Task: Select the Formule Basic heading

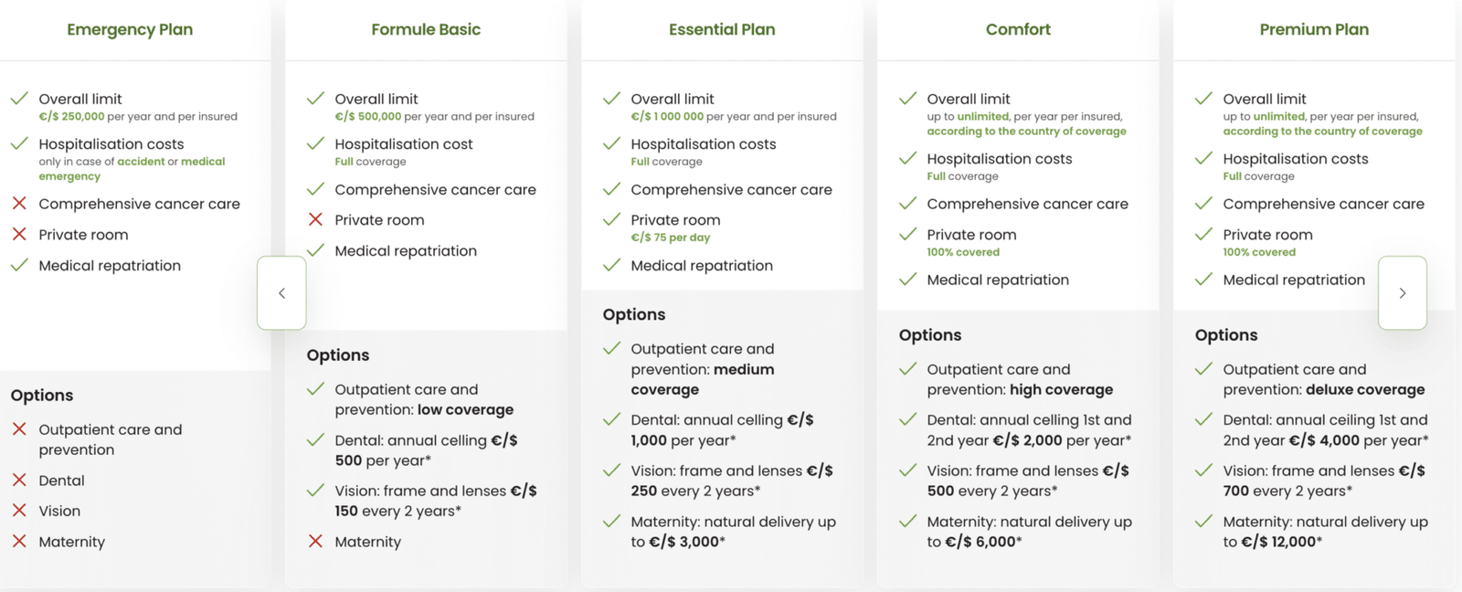Action: tap(426, 29)
